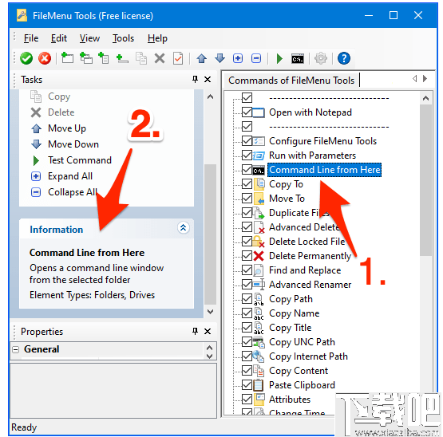Click the tab scroll right arrow

(x=425, y=79)
